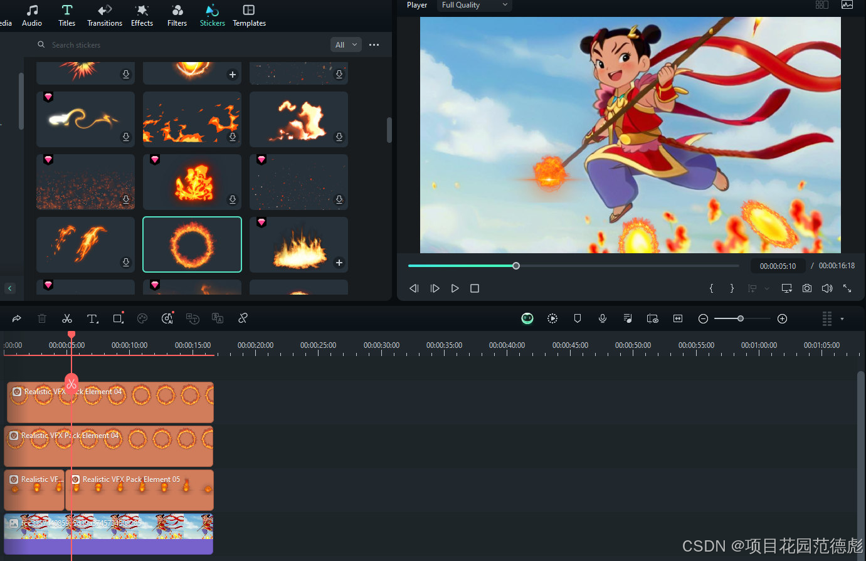Click the player volume speaker icon
Viewport: 866px width, 561px height.
(x=827, y=288)
